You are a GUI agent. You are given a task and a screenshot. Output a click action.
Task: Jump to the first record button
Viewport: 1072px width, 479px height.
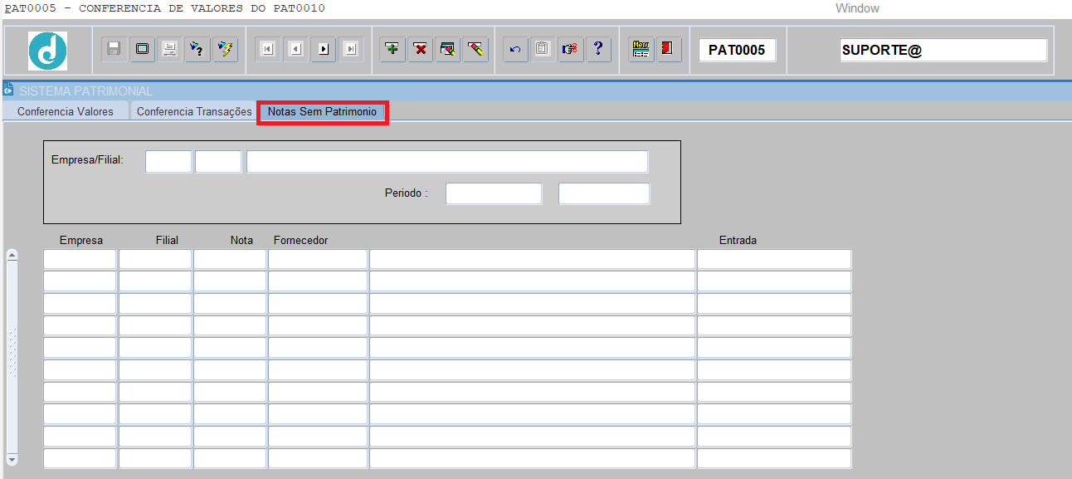267,49
